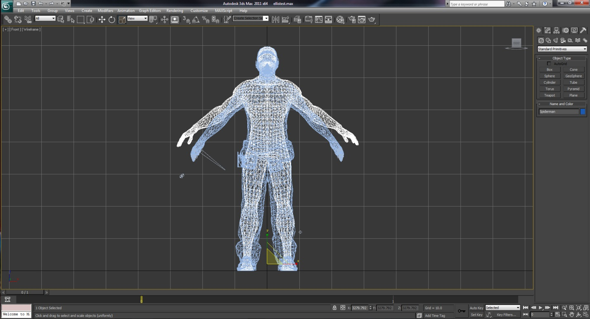Open the Graph Editors menu
The width and height of the screenshot is (590, 319).
149,11
